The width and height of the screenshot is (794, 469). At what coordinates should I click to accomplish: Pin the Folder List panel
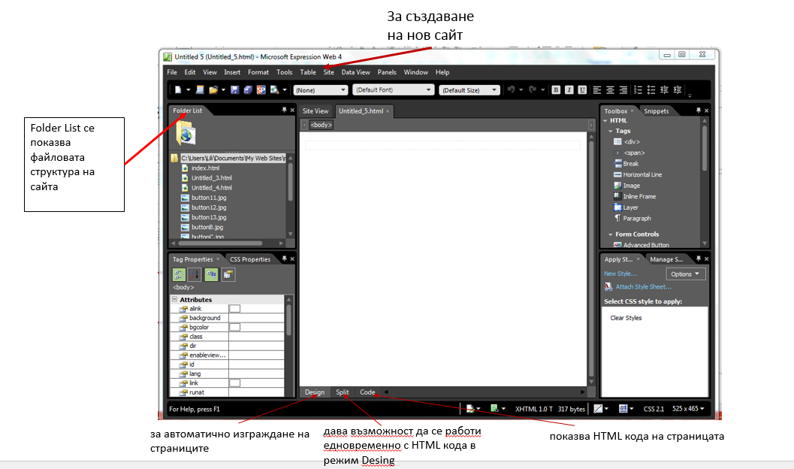tap(284, 110)
